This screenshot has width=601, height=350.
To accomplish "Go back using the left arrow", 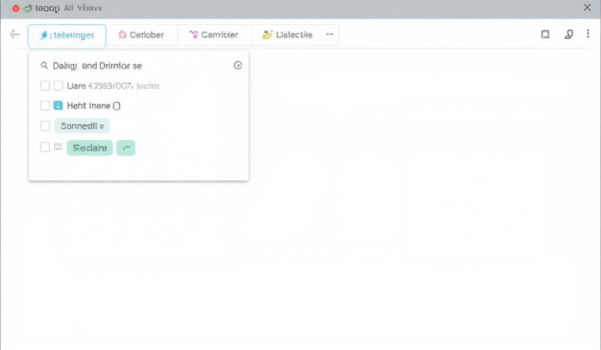I will click(x=14, y=34).
